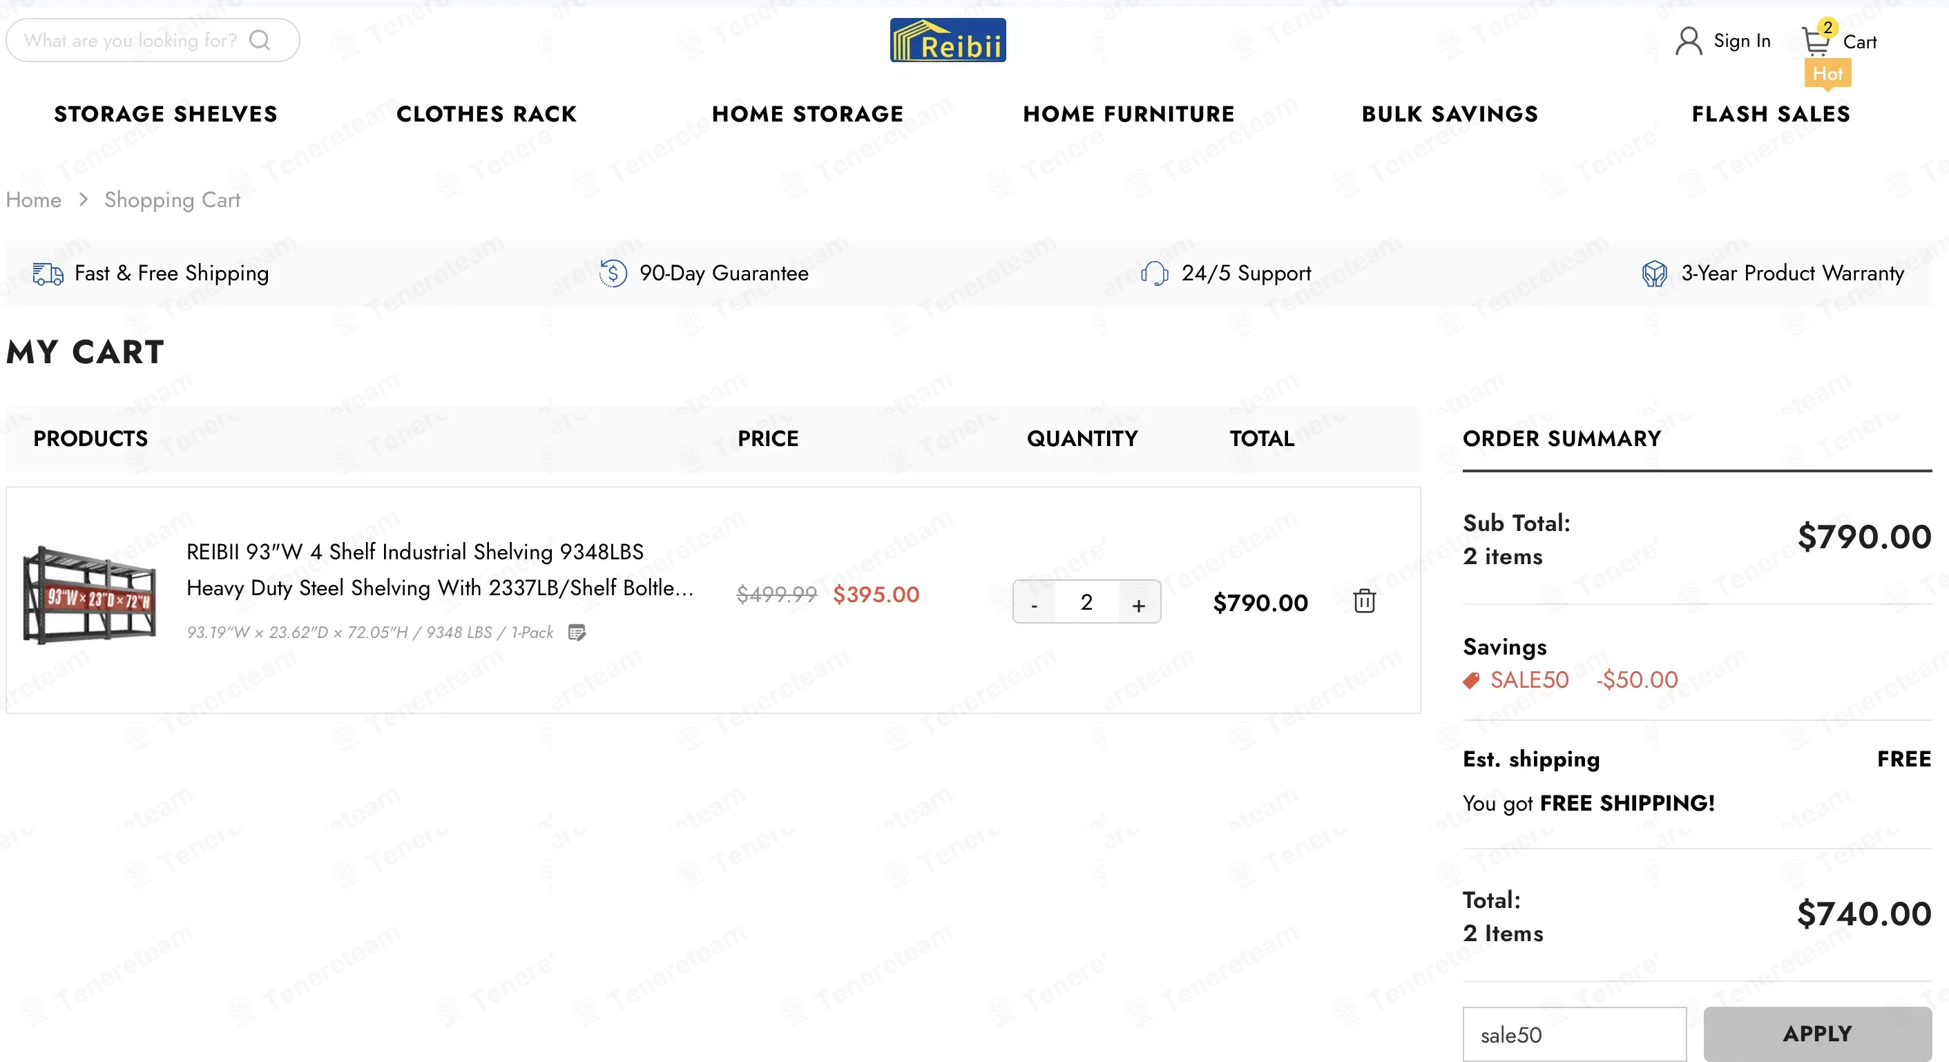1949x1062 pixels.
Task: Click the Cart text link
Action: click(x=1860, y=41)
